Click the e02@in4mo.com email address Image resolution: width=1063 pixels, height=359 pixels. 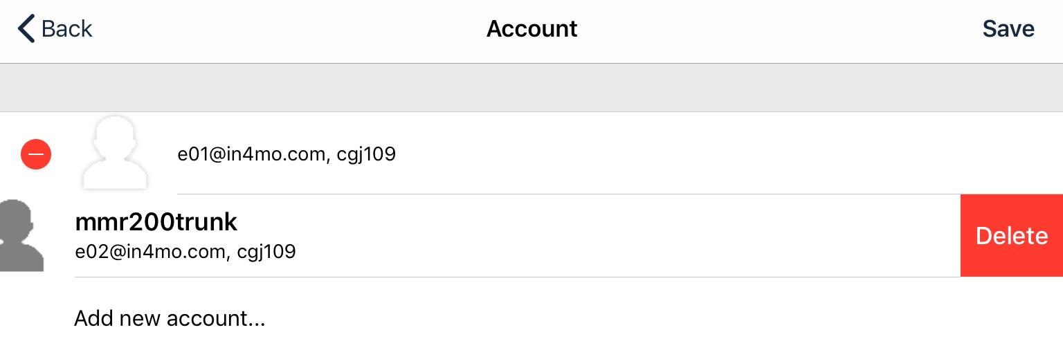coord(152,252)
